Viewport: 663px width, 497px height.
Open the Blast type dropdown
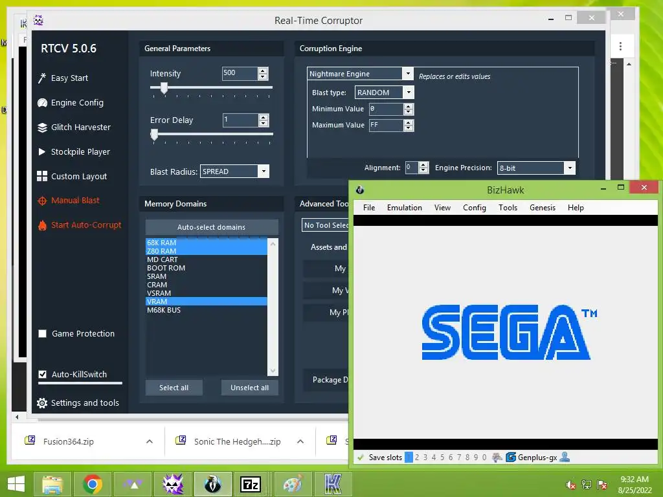(409, 92)
